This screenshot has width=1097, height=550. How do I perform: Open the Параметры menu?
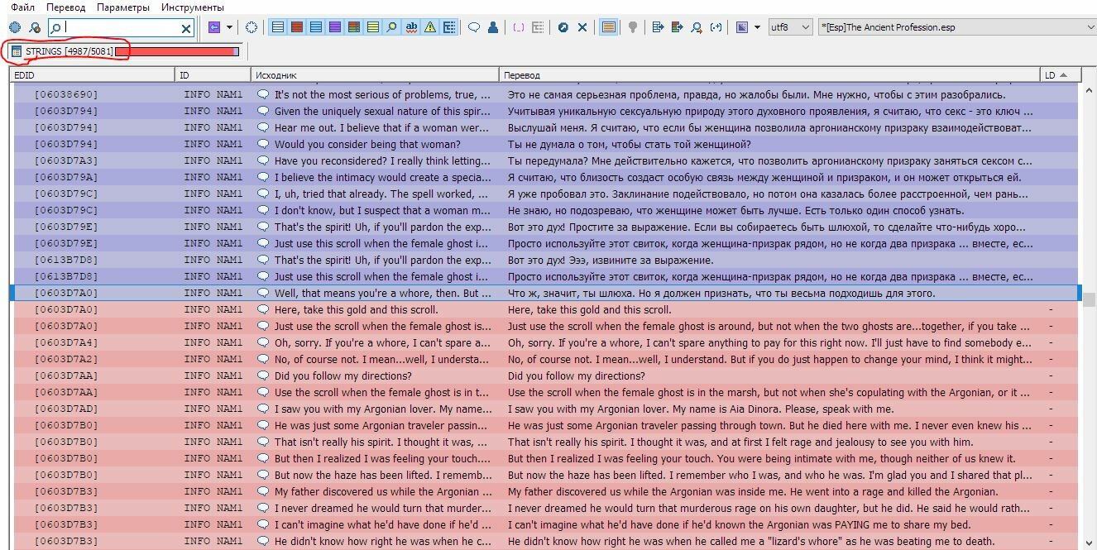tap(123, 7)
